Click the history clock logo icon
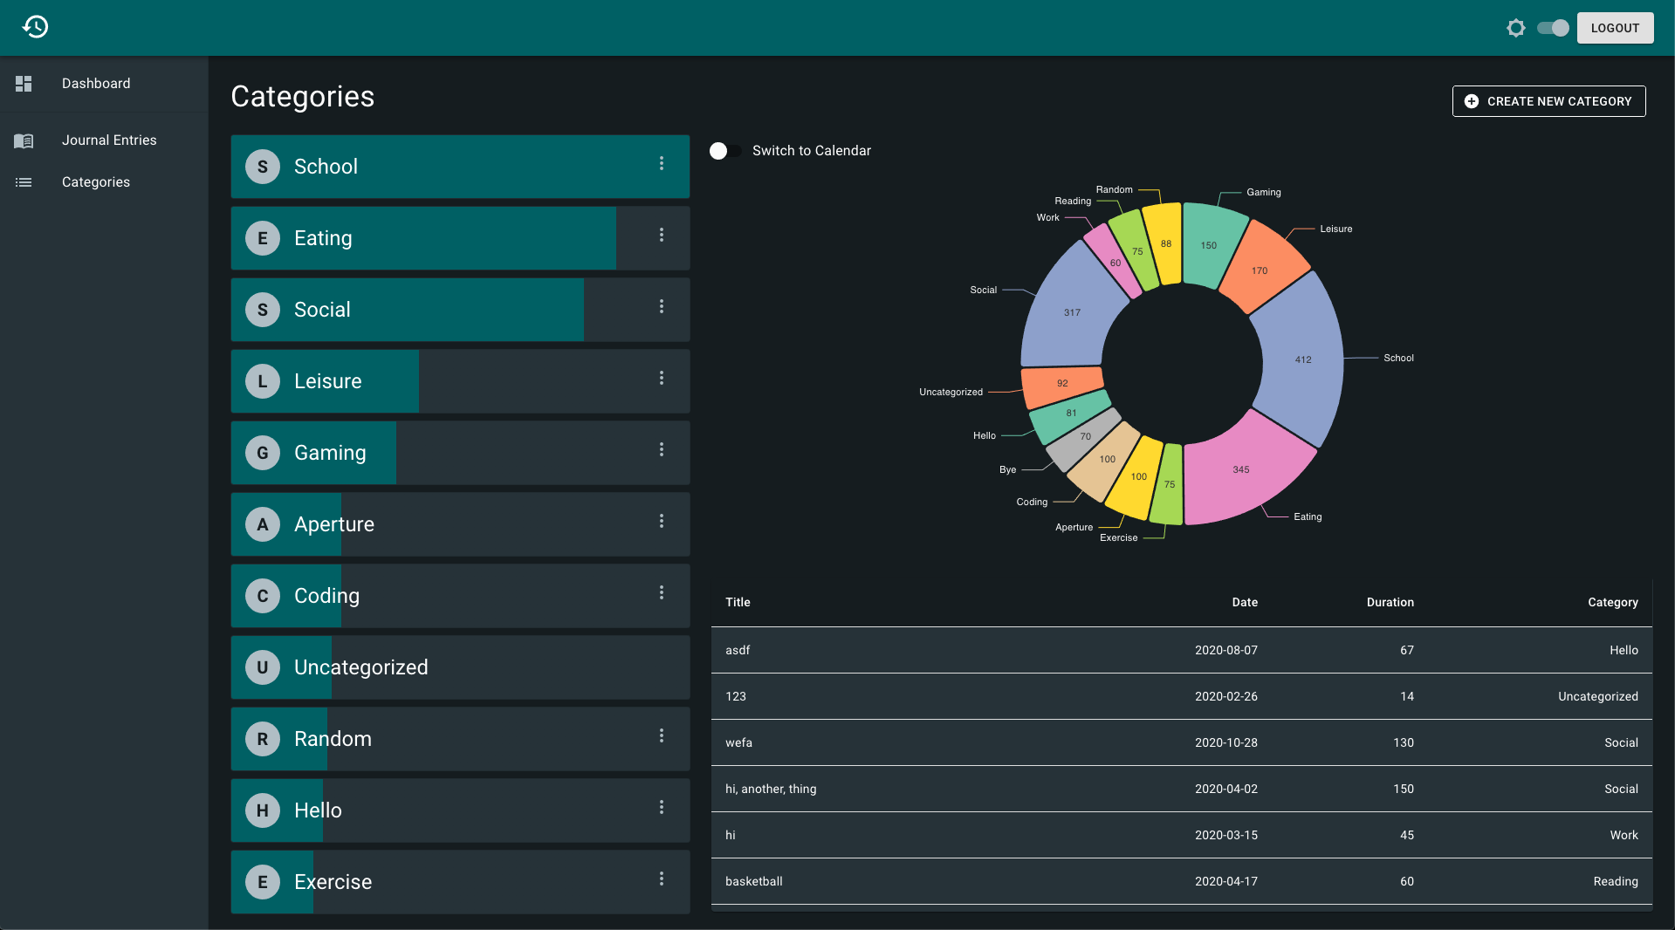The image size is (1675, 930). (x=35, y=27)
